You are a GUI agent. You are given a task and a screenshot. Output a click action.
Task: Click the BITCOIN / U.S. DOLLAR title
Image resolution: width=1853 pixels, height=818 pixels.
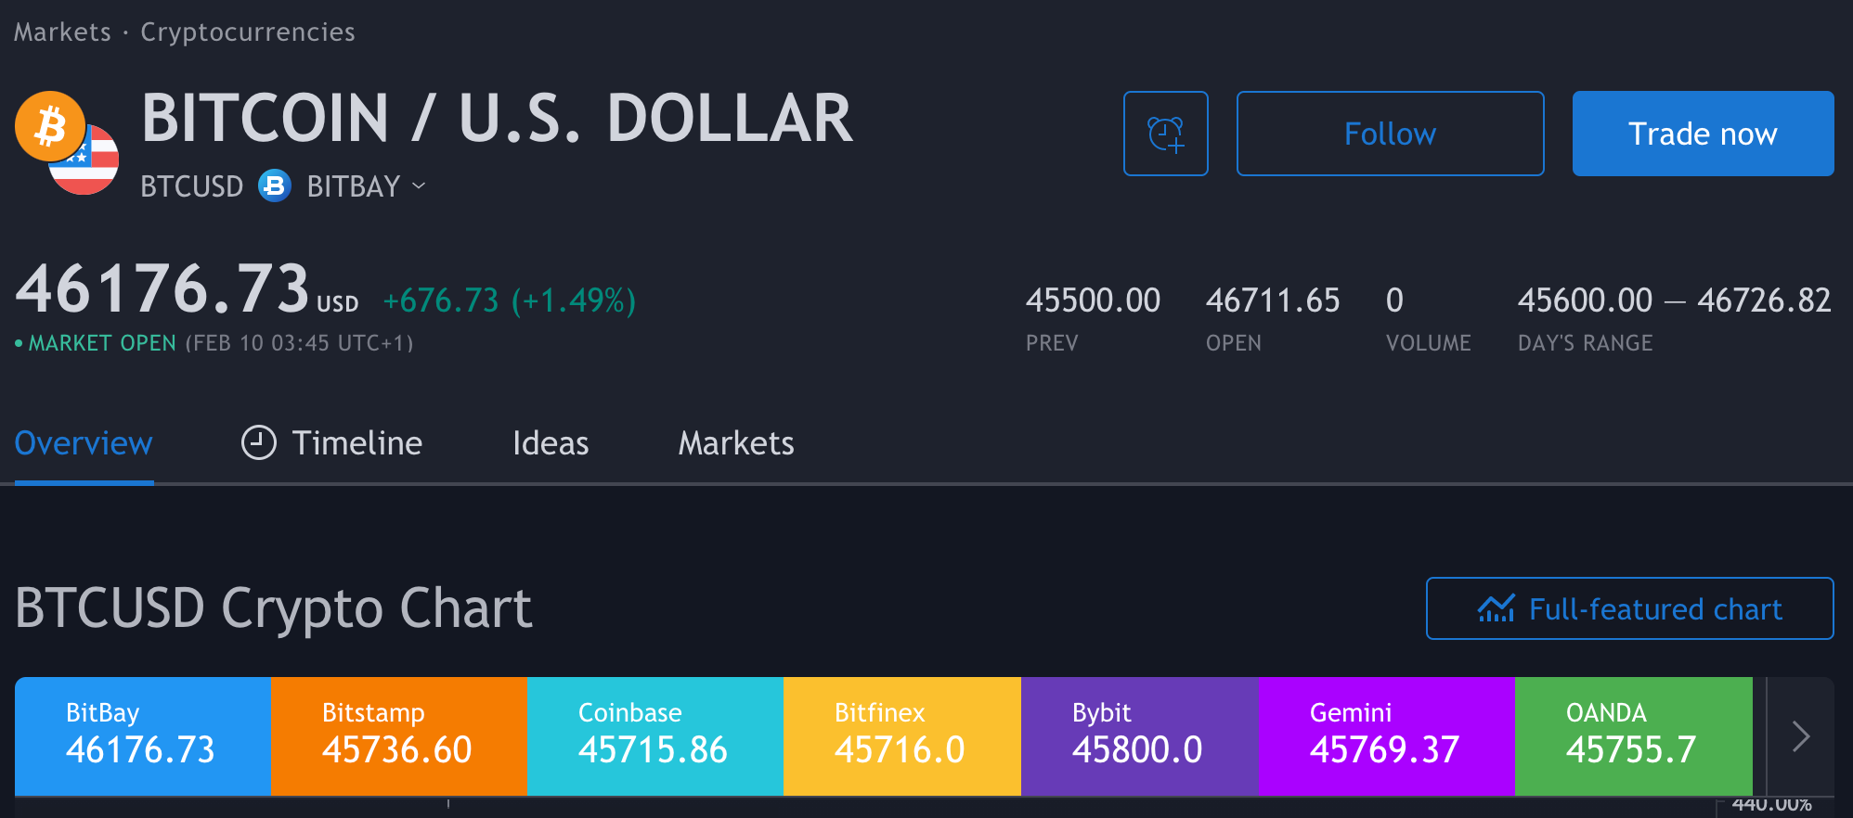(497, 119)
